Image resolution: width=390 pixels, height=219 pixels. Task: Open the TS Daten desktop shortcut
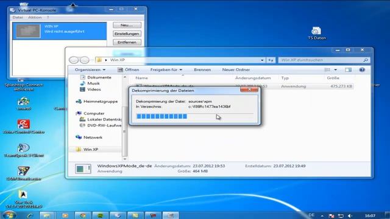click(316, 33)
